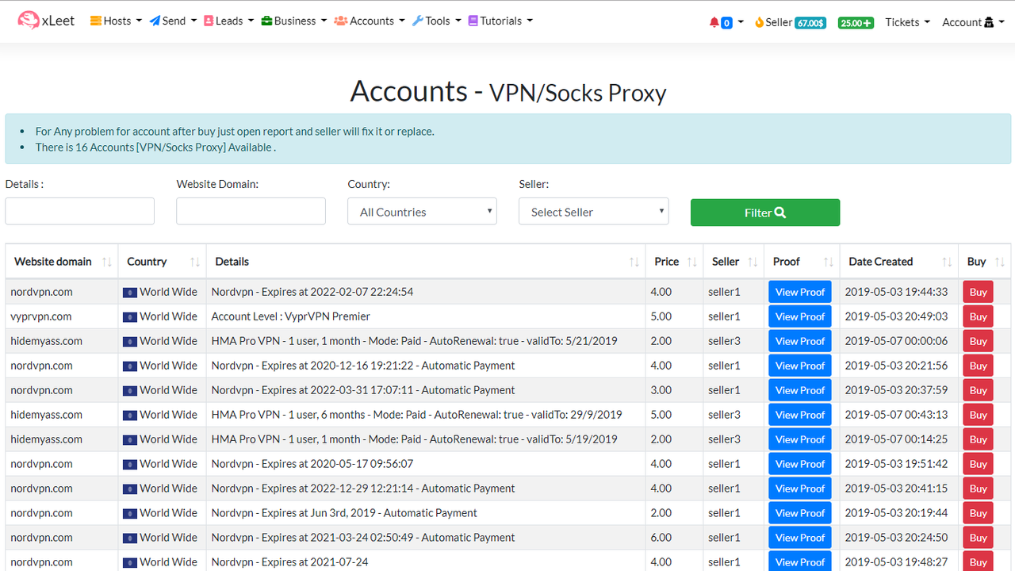
Task: Select 'Account Level : VyprVPN Premier' cell
Action: [x=426, y=316]
